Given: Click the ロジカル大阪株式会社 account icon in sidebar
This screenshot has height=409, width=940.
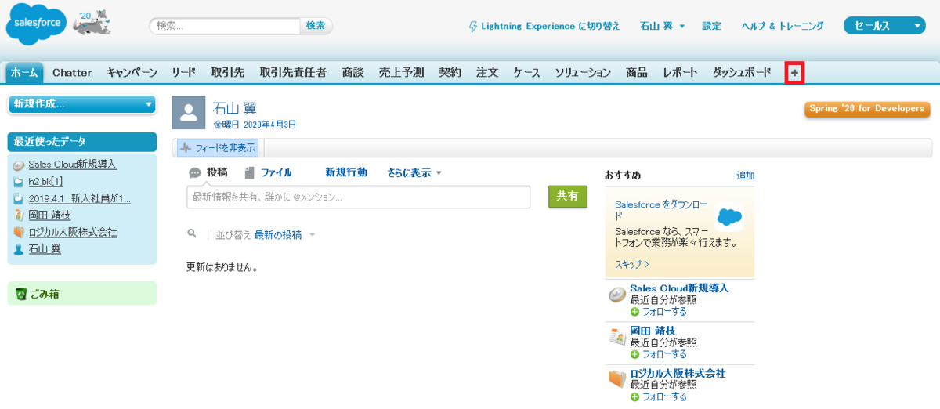Looking at the screenshot, I should [18, 233].
